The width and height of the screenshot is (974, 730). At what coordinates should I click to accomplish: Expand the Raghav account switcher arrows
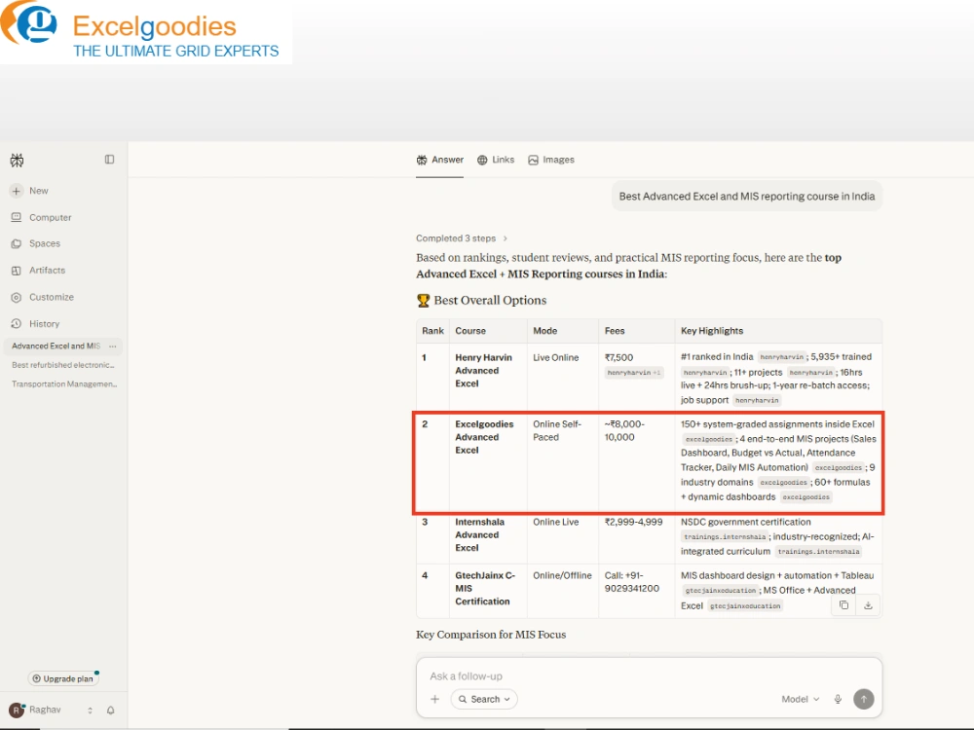click(x=90, y=710)
